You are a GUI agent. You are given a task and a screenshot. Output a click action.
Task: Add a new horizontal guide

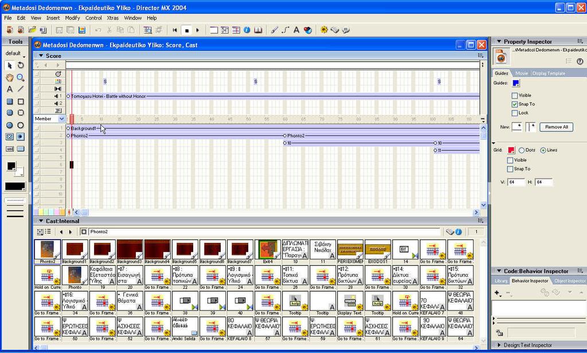[x=517, y=127]
